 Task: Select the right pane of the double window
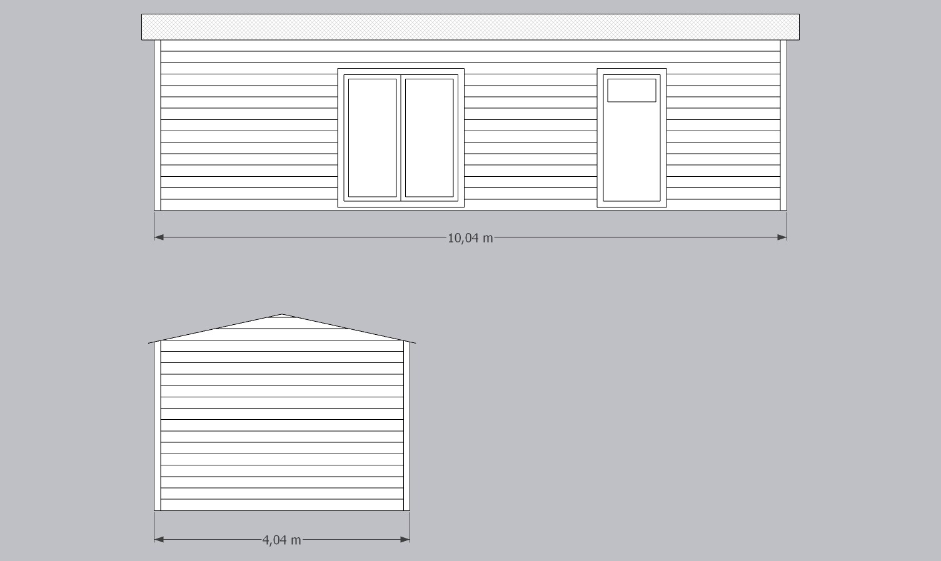tap(429, 137)
